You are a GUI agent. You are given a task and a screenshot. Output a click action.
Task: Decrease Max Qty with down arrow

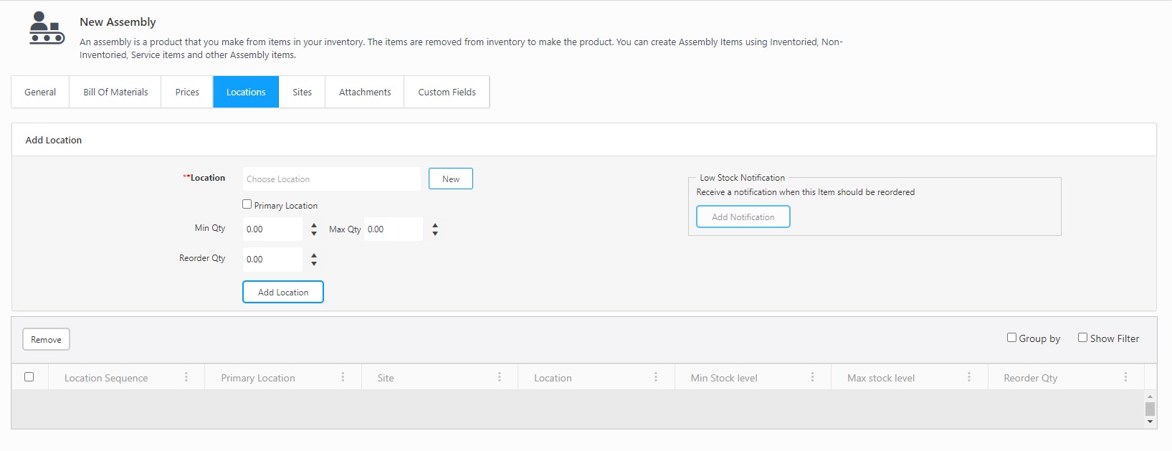(435, 234)
